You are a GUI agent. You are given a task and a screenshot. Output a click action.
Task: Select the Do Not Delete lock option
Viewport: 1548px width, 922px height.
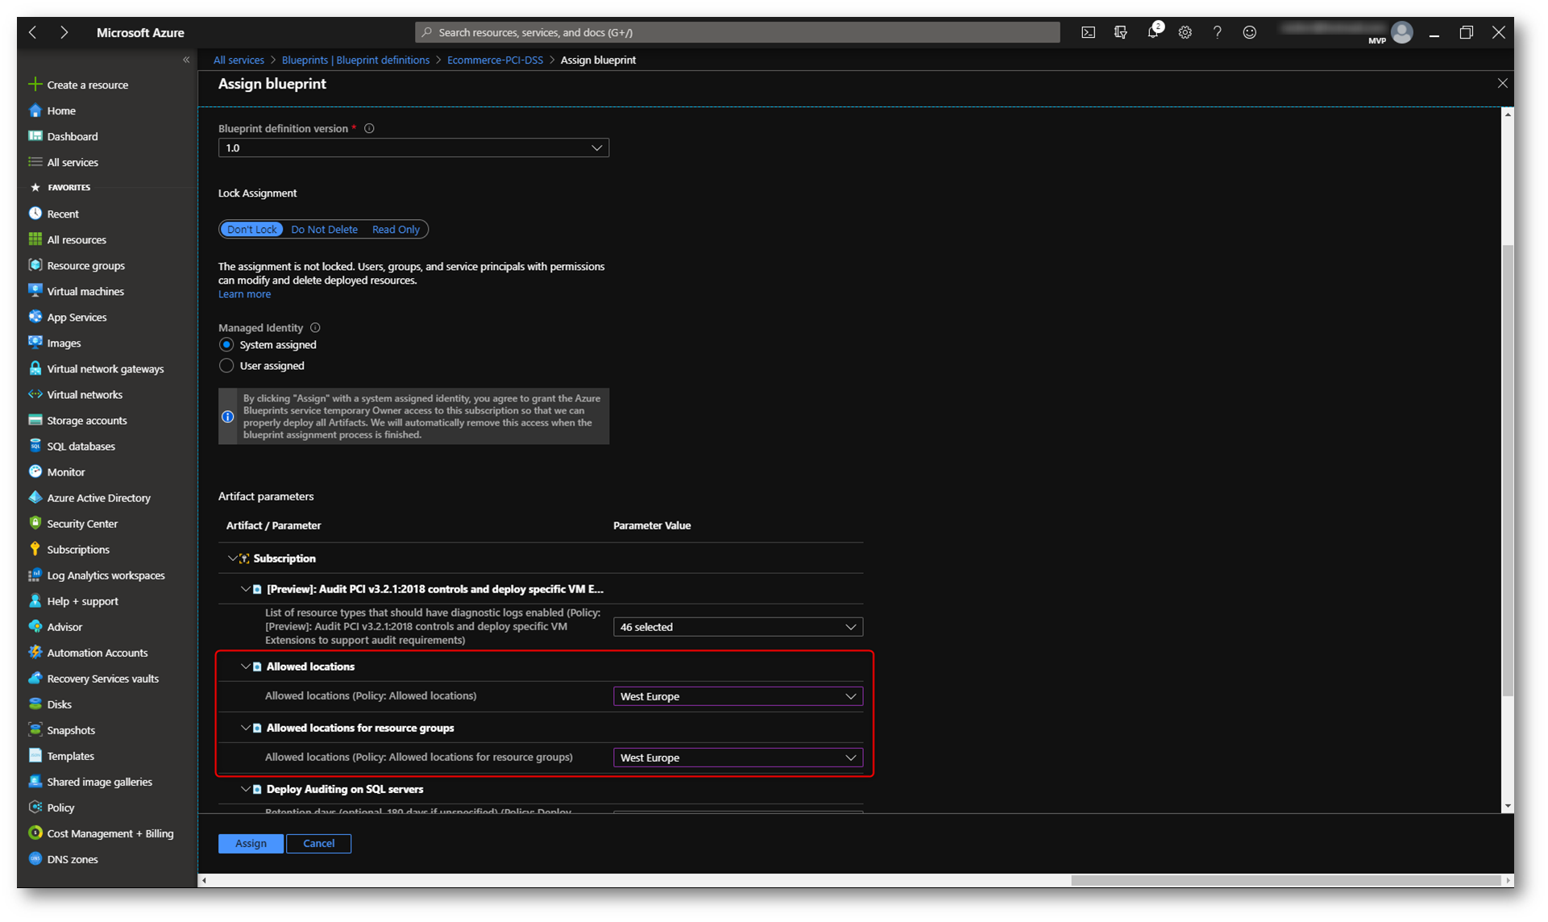(x=324, y=229)
